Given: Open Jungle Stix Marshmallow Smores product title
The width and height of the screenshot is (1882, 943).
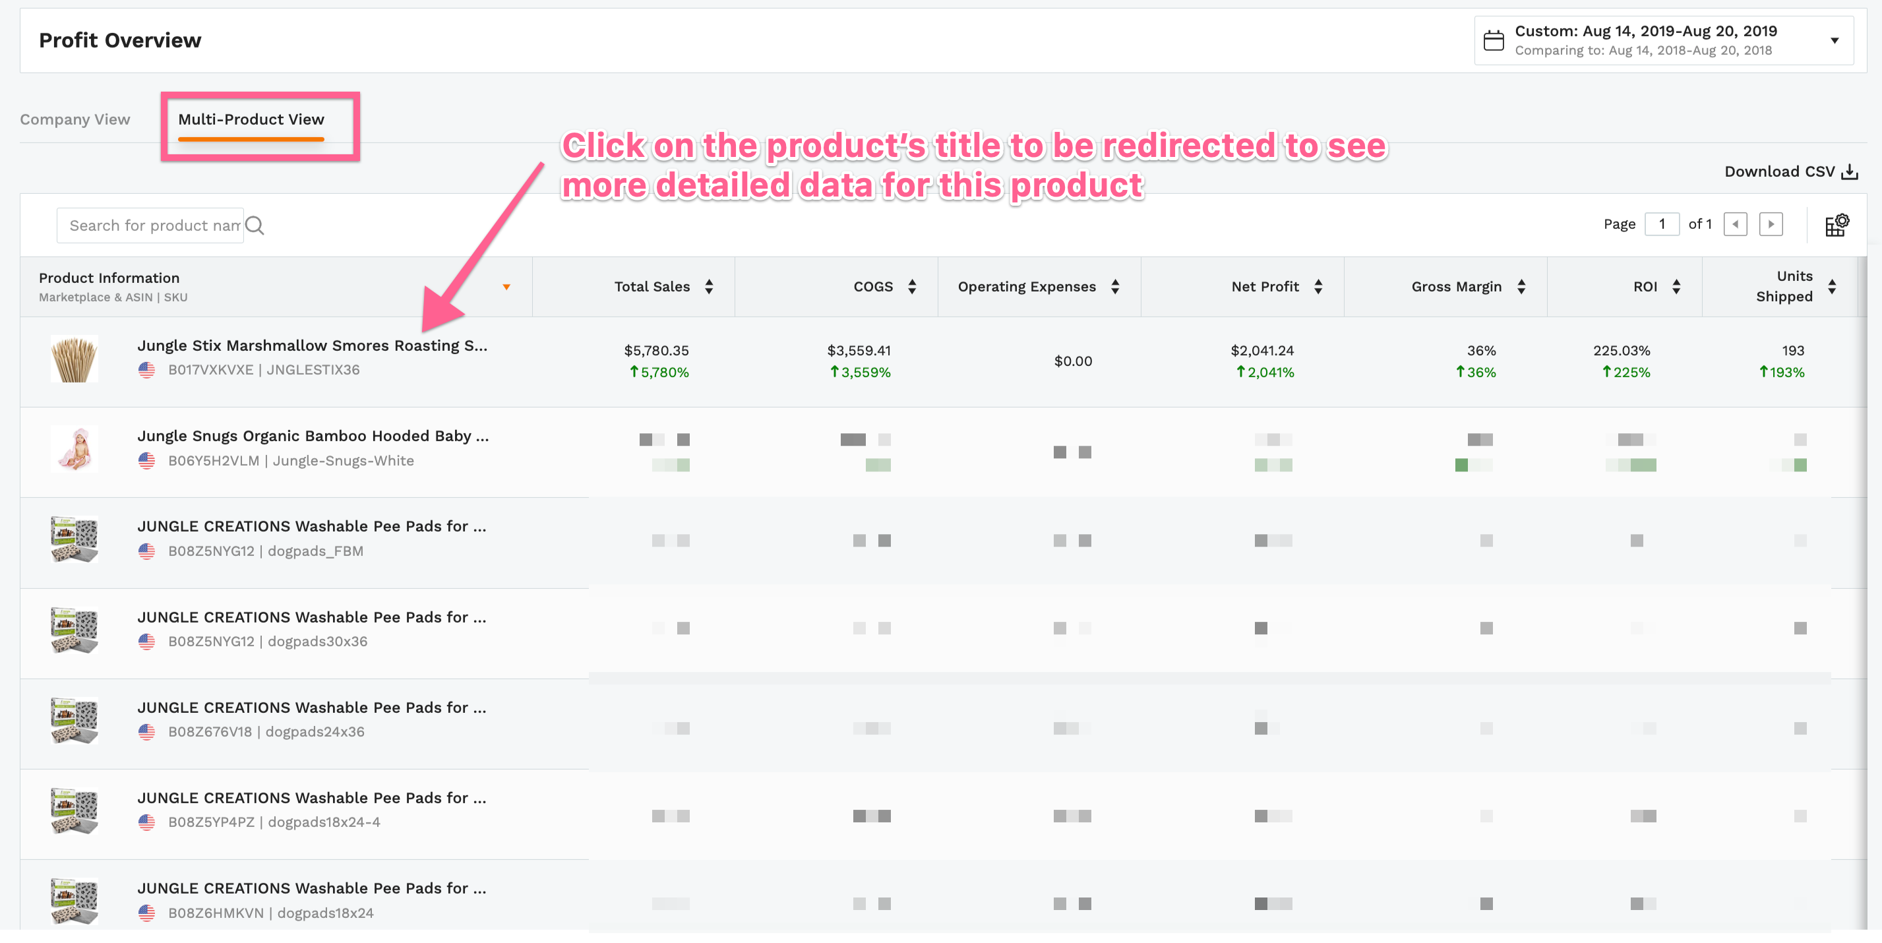Looking at the screenshot, I should (312, 346).
